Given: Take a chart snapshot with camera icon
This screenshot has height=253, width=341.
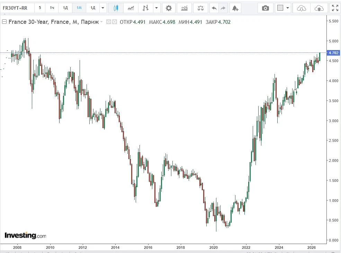Looking at the screenshot, I should [x=265, y=8].
